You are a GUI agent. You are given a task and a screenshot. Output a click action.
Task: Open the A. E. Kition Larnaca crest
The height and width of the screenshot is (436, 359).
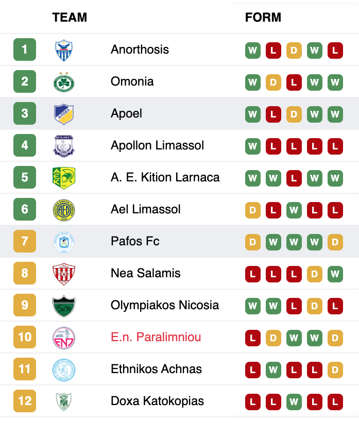tap(64, 178)
